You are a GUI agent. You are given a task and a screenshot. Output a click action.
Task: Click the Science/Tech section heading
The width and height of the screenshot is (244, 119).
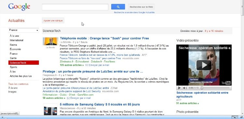coord(51,31)
